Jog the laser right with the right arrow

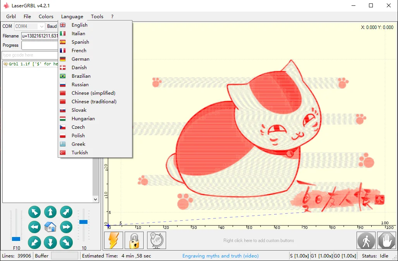[x=66, y=227]
